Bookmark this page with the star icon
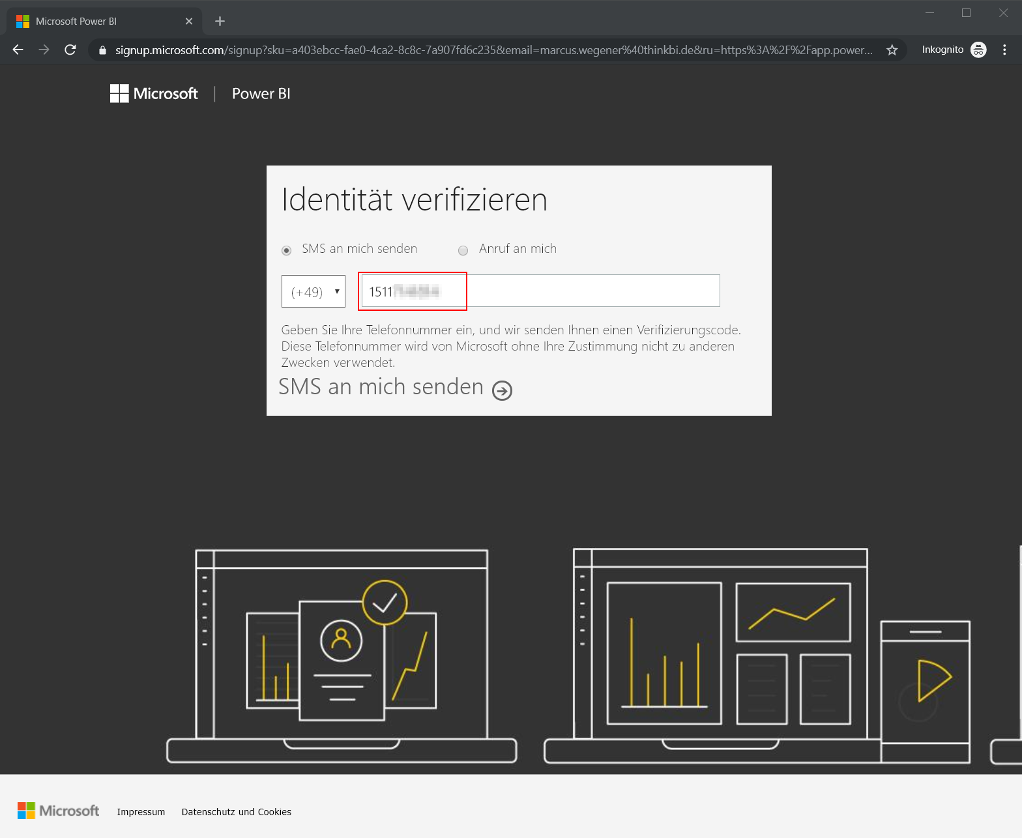 (x=892, y=50)
